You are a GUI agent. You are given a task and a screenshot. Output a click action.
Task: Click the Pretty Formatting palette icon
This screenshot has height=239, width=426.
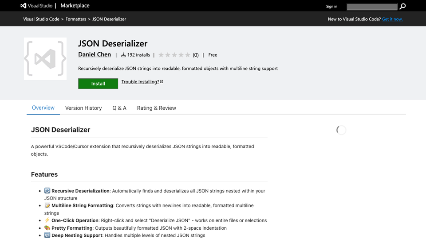(x=47, y=227)
